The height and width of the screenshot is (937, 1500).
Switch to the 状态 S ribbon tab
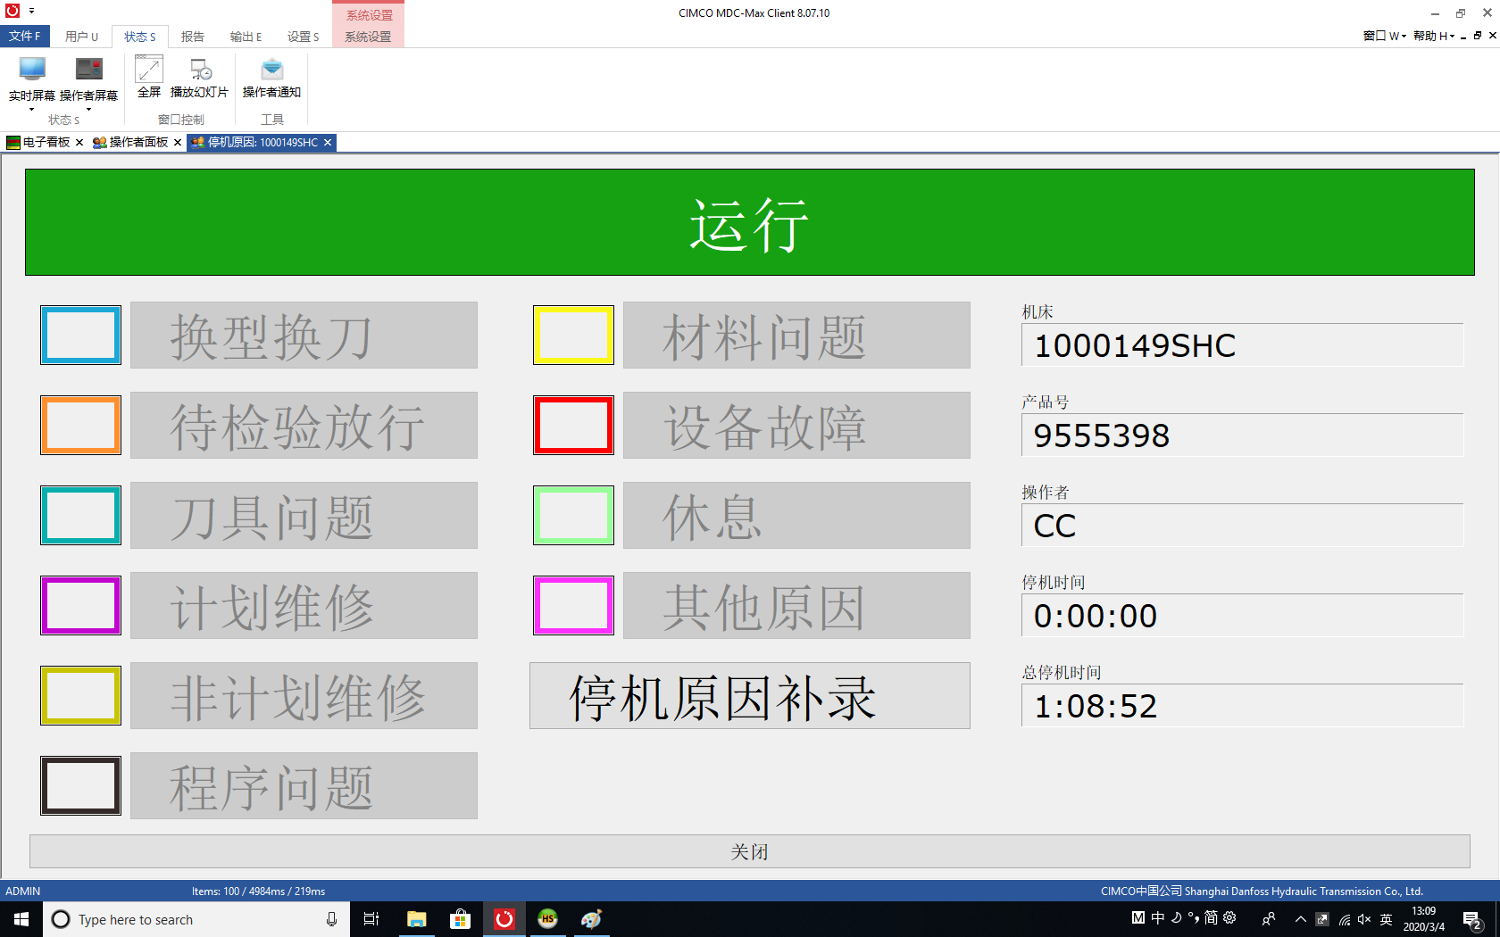(140, 37)
